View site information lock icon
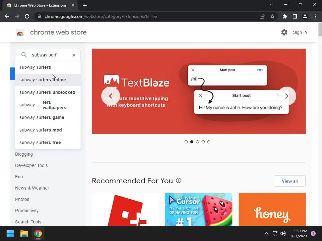The image size is (322, 241). [x=40, y=16]
